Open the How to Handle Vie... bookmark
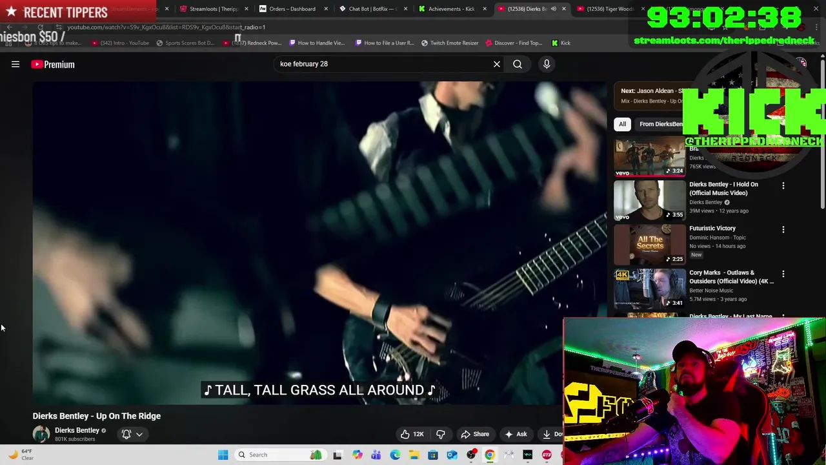Viewport: 826px width, 465px height. pos(317,43)
